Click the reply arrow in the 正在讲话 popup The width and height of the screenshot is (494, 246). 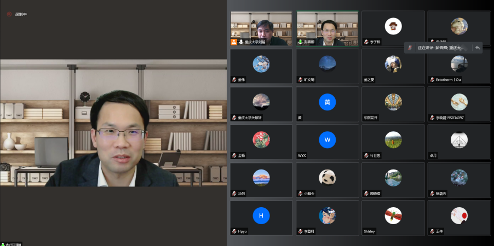click(x=478, y=48)
